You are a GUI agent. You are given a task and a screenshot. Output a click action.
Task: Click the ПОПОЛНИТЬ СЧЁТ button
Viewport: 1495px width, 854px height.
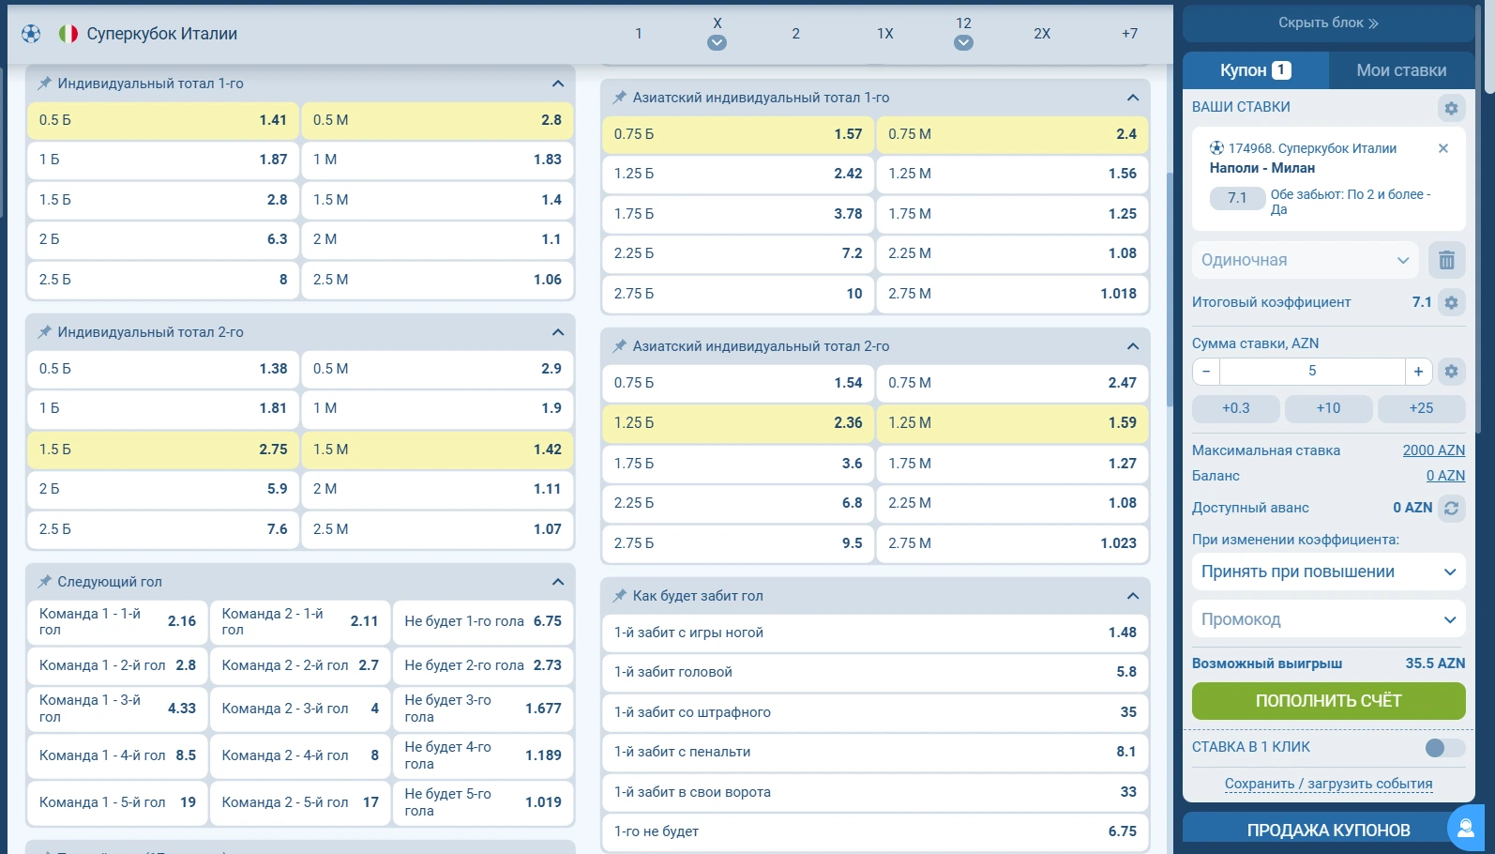coord(1327,701)
